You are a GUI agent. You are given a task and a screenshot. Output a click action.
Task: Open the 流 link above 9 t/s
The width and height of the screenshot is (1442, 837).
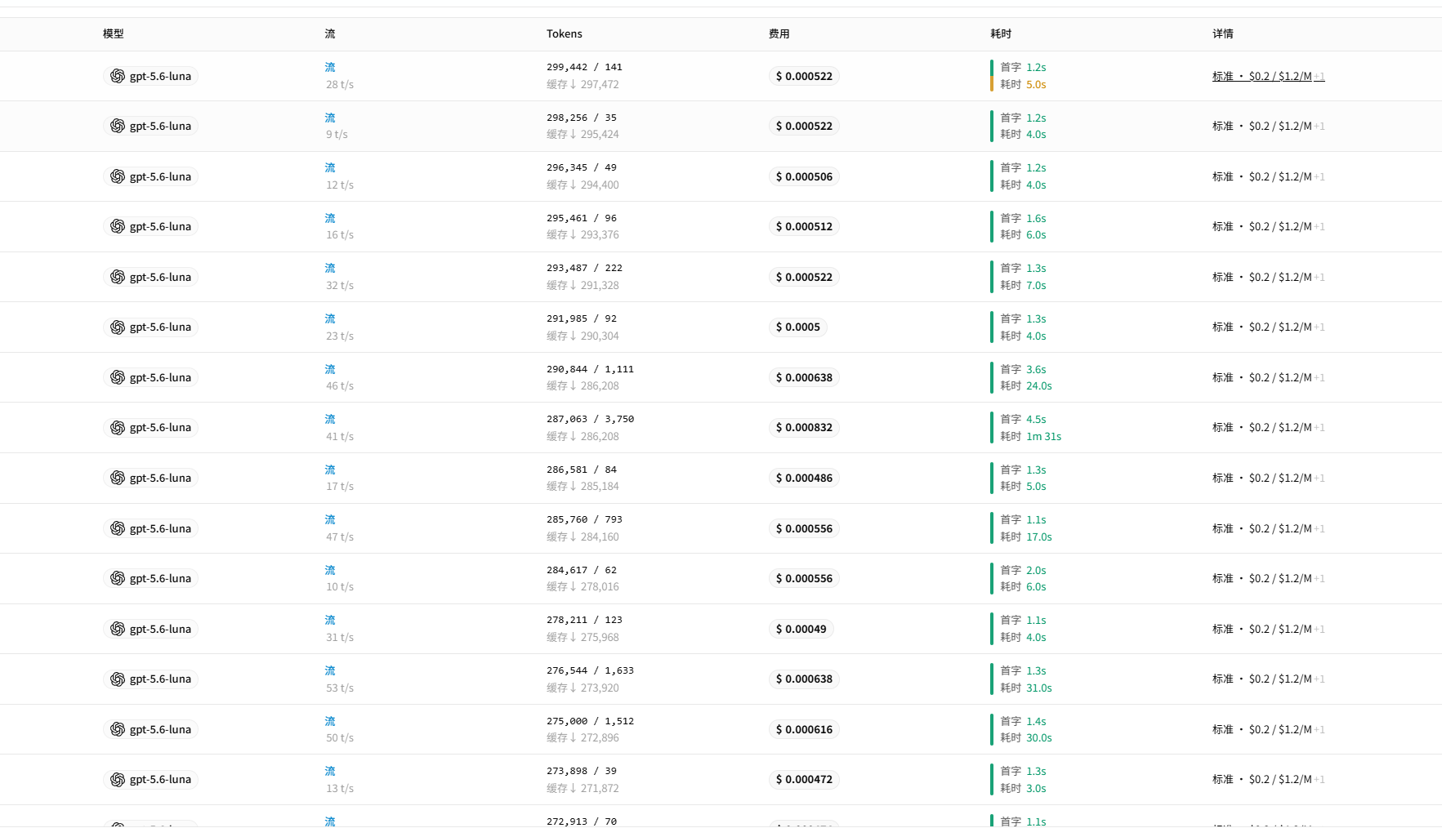tap(330, 118)
